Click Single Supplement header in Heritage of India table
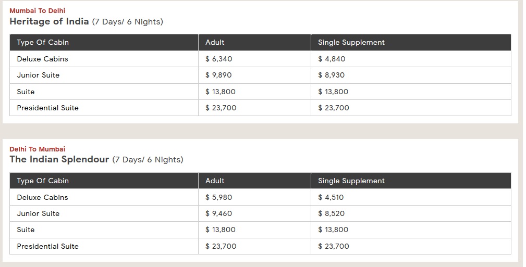 point(351,42)
